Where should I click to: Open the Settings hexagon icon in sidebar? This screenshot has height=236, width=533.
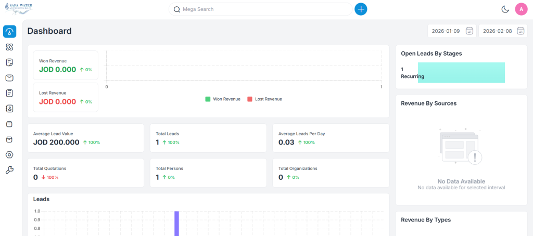9,155
